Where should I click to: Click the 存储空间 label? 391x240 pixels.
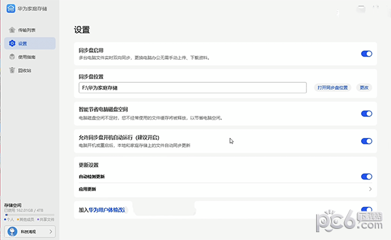coord(13,205)
